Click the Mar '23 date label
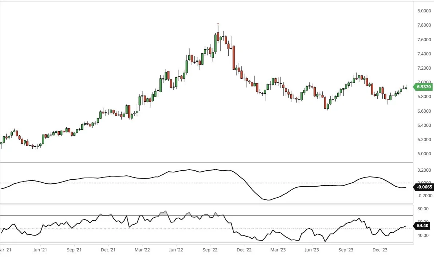Screen dimensions: 437x257 [x=279, y=250]
